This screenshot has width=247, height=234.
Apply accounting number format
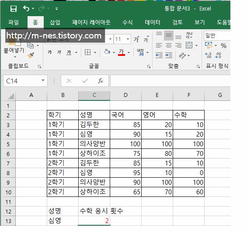[x=209, y=45]
